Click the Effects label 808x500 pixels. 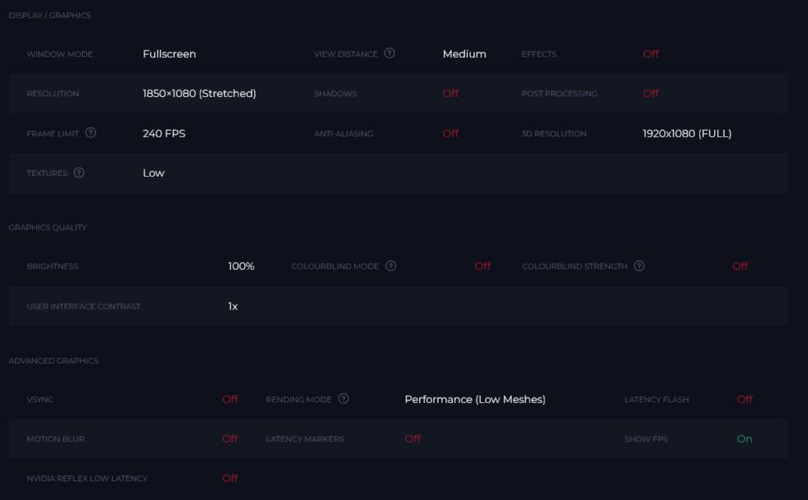coord(539,54)
